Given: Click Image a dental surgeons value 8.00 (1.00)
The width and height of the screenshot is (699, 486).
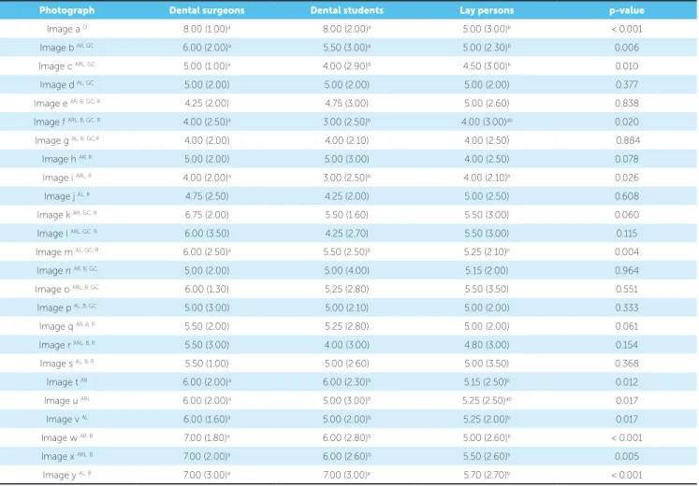Looking at the screenshot, I should coord(207,29).
